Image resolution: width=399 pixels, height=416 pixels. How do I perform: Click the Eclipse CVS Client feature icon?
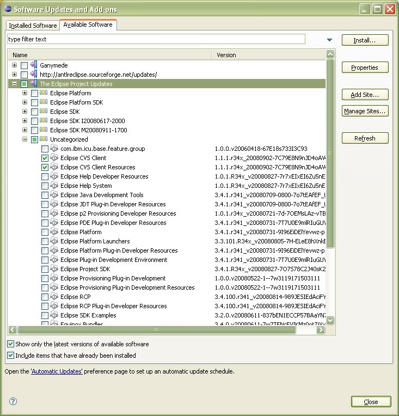click(x=54, y=158)
